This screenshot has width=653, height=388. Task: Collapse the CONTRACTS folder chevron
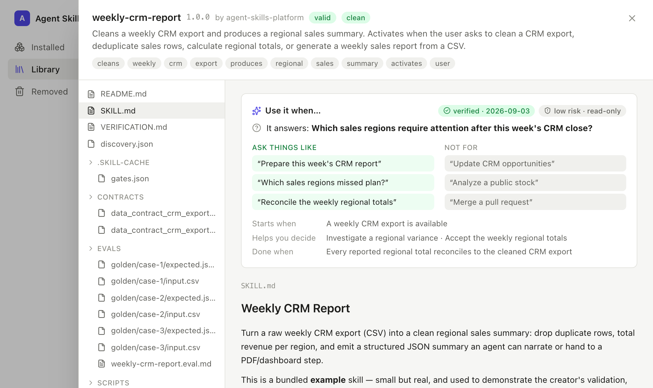91,197
